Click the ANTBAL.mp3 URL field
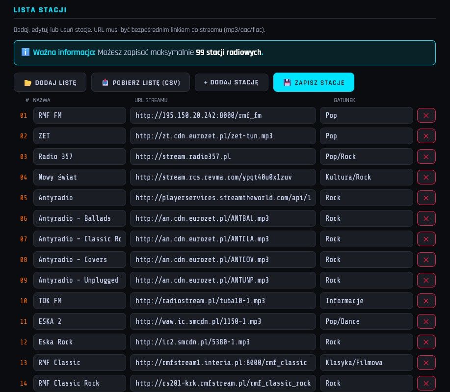This screenshot has width=450, height=392. pyautogui.click(x=223, y=218)
